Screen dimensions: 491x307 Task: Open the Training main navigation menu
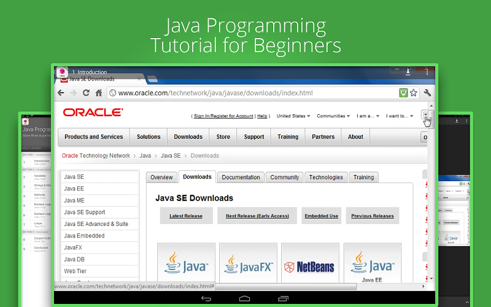(x=288, y=137)
